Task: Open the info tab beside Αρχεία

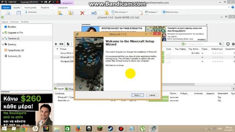Action: (x=69, y=89)
